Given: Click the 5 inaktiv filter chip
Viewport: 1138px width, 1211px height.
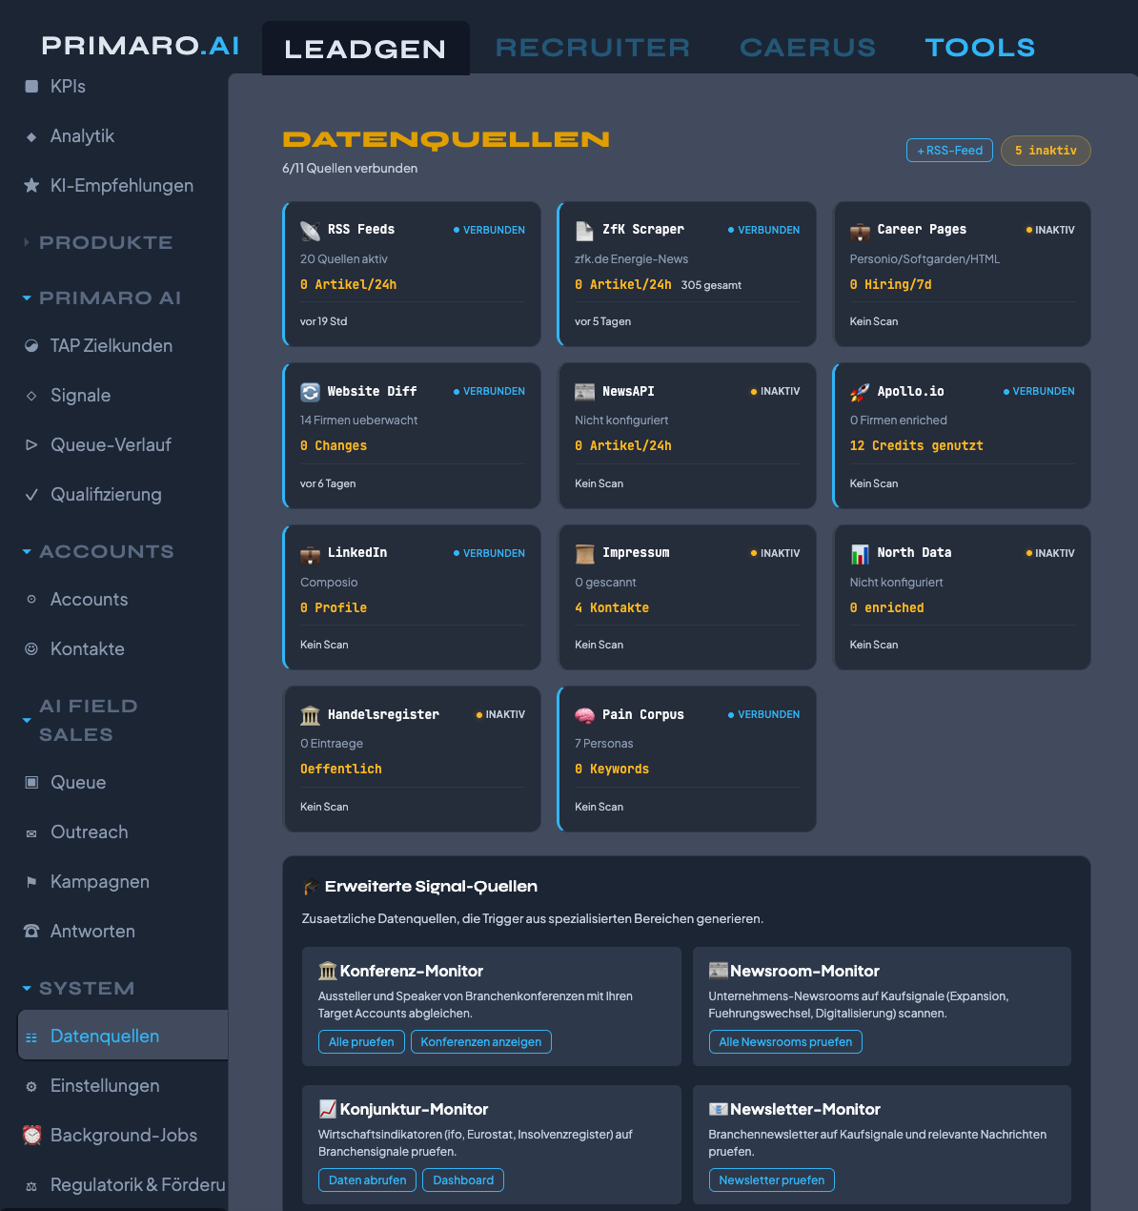Looking at the screenshot, I should coord(1046,150).
